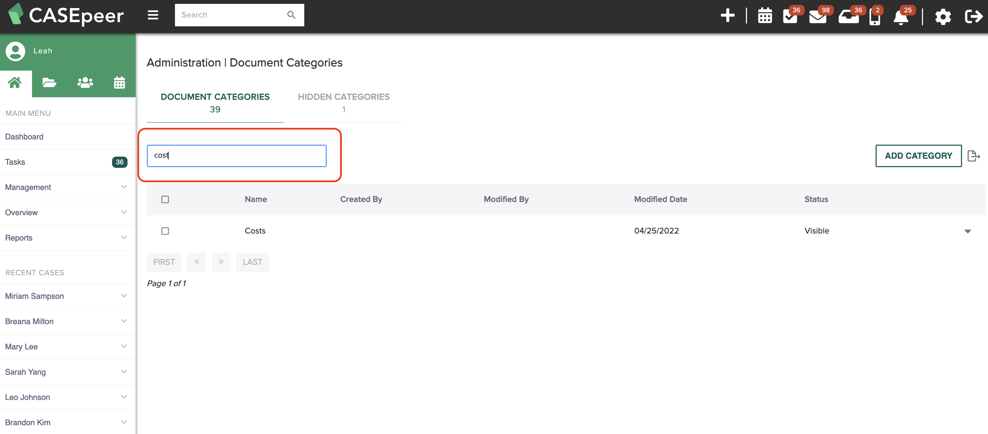The width and height of the screenshot is (988, 434).
Task: Click the Tasks count badge 36
Action: pos(120,162)
